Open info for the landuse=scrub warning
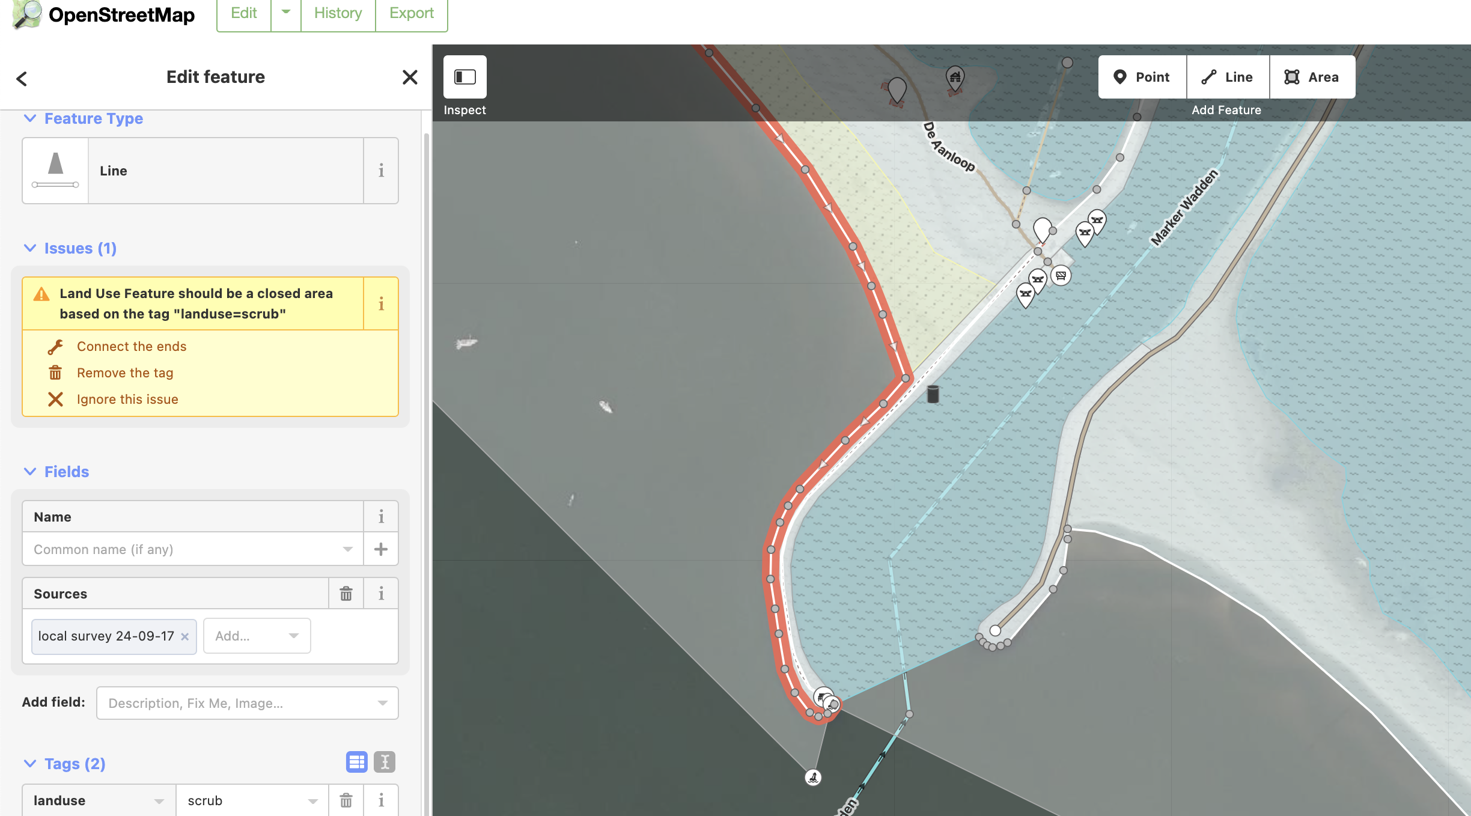Image resolution: width=1471 pixels, height=816 pixels. coord(381,304)
